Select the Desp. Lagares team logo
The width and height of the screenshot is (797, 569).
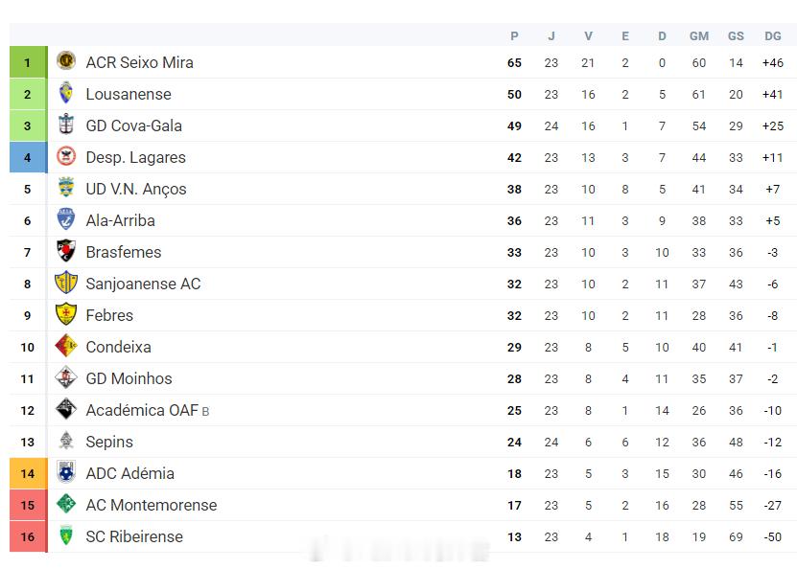66,156
